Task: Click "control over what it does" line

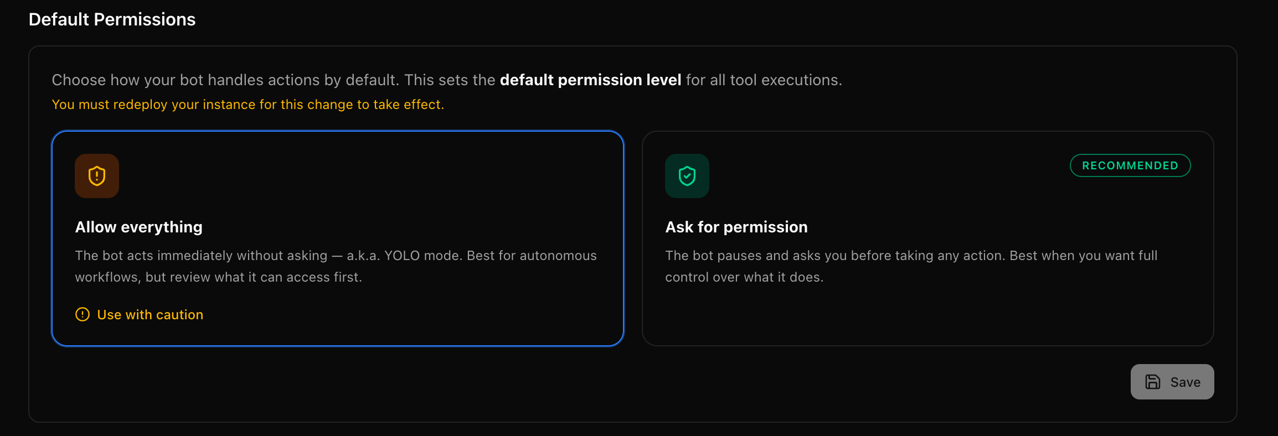Action: click(x=744, y=277)
